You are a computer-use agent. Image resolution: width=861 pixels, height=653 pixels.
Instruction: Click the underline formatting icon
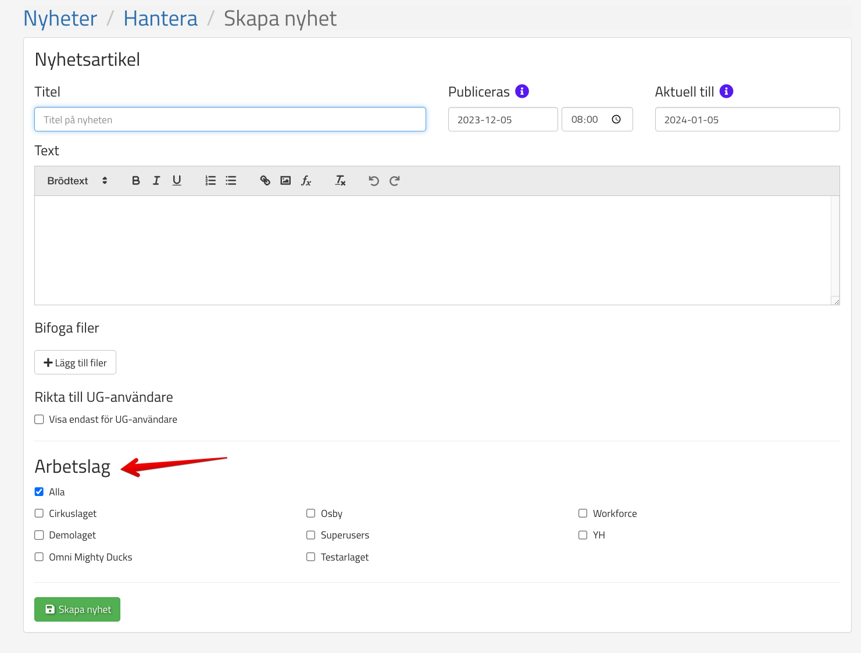tap(177, 181)
